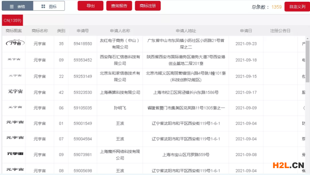Image resolution: width=310 pixels, height=175 pixels.
Task: Open trademark image for application 59353452
Action: point(15,59)
